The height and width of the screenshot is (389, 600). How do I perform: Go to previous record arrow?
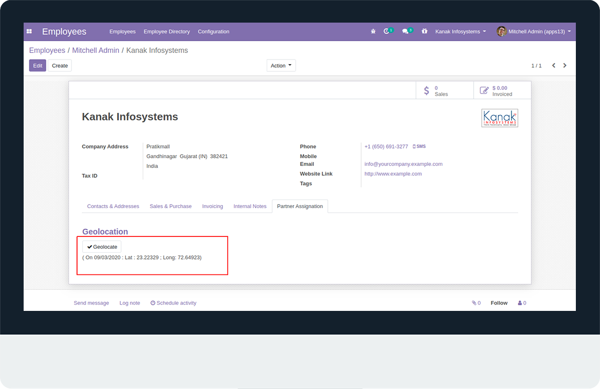553,65
